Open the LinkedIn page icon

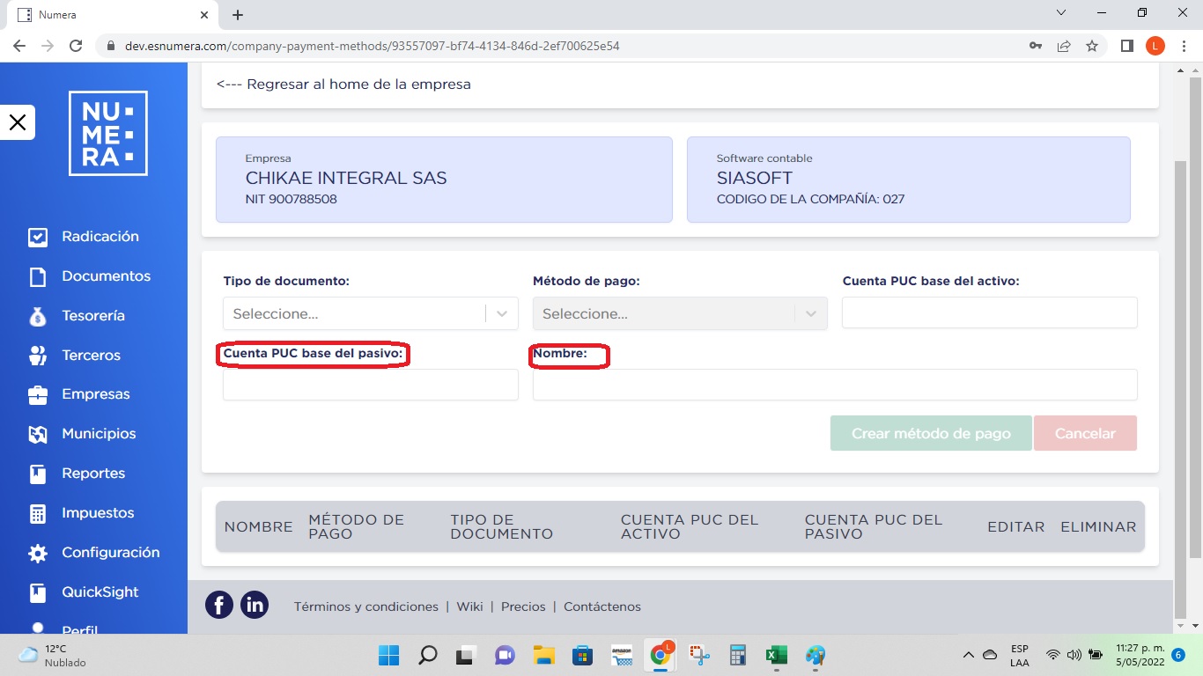point(255,605)
